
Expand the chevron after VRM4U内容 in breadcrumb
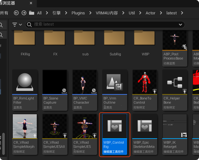[x=123, y=13]
